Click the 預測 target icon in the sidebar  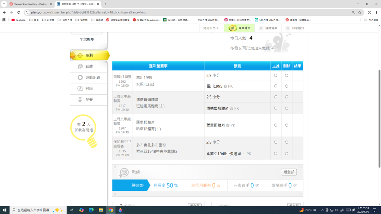(x=80, y=56)
